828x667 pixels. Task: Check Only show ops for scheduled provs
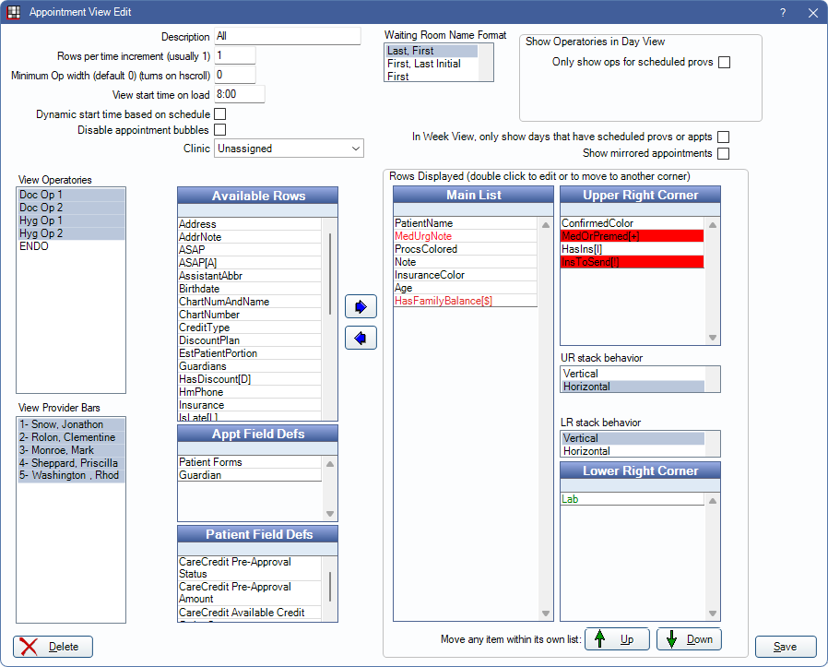point(725,63)
